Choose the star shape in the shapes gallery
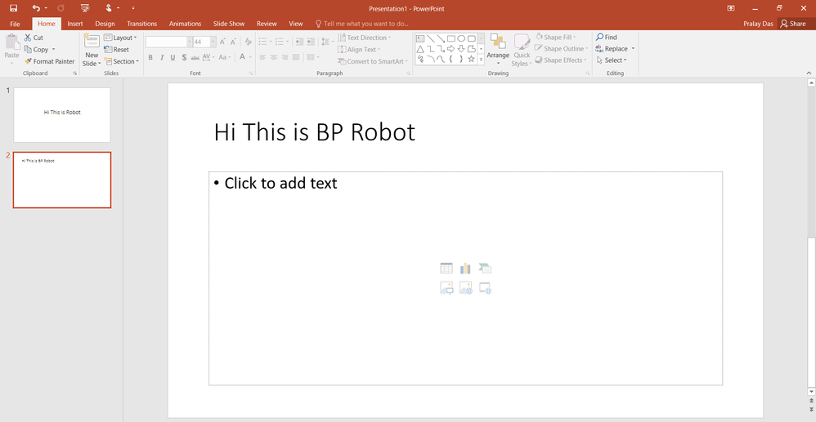Image resolution: width=816 pixels, height=422 pixels. pyautogui.click(x=471, y=60)
